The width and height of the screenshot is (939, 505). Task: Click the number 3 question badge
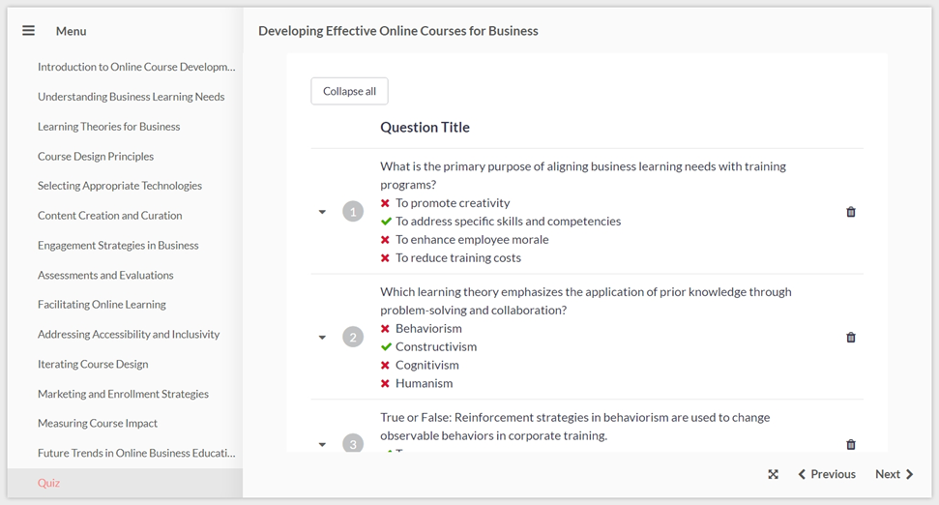tap(353, 444)
